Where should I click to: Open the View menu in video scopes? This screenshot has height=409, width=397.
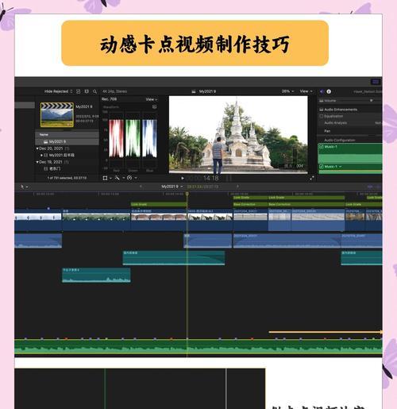pyautogui.click(x=152, y=99)
